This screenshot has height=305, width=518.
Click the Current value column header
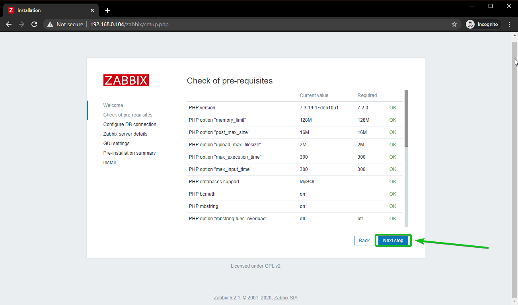[x=314, y=95]
